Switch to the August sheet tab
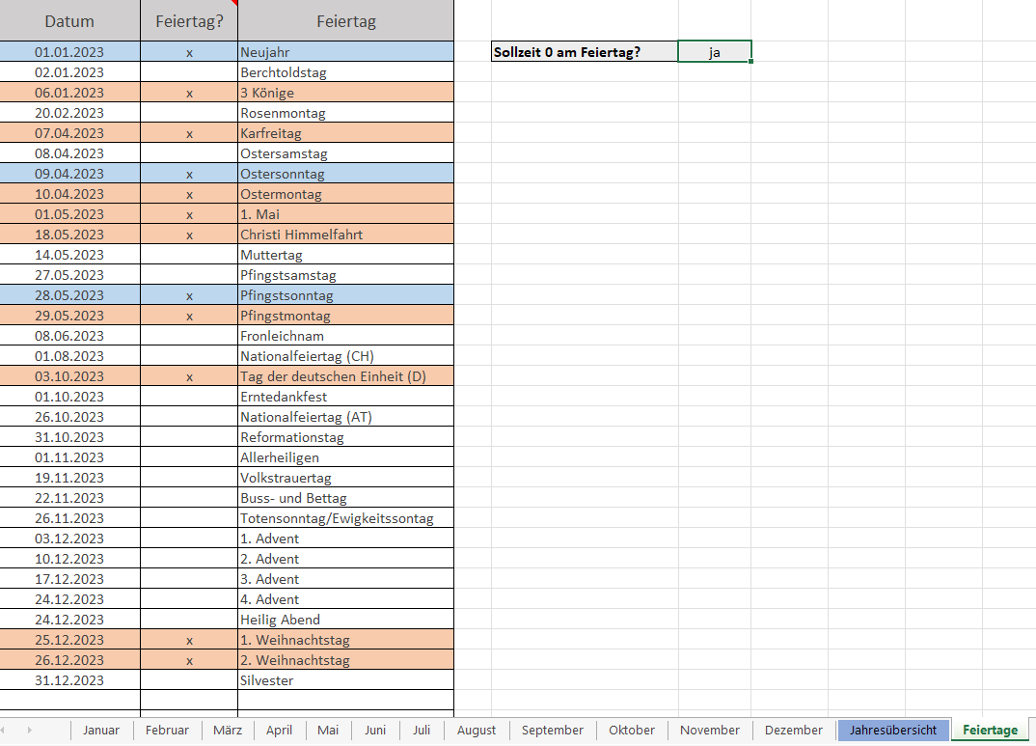 tap(476, 730)
